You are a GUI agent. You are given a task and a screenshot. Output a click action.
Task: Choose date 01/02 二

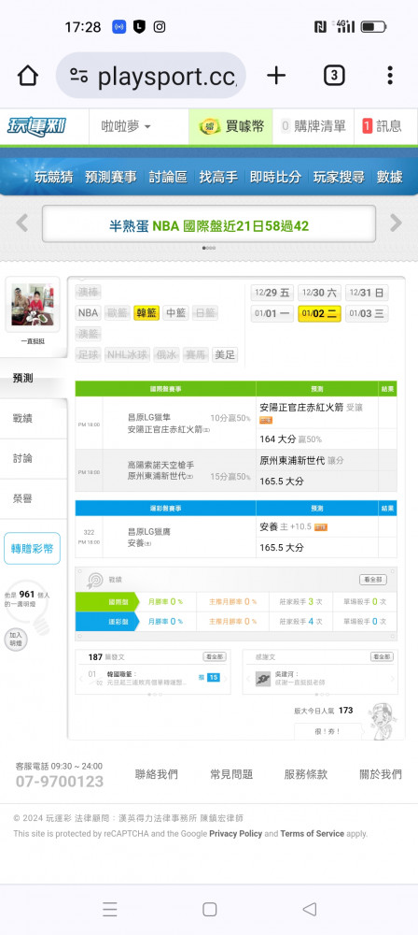coord(319,313)
